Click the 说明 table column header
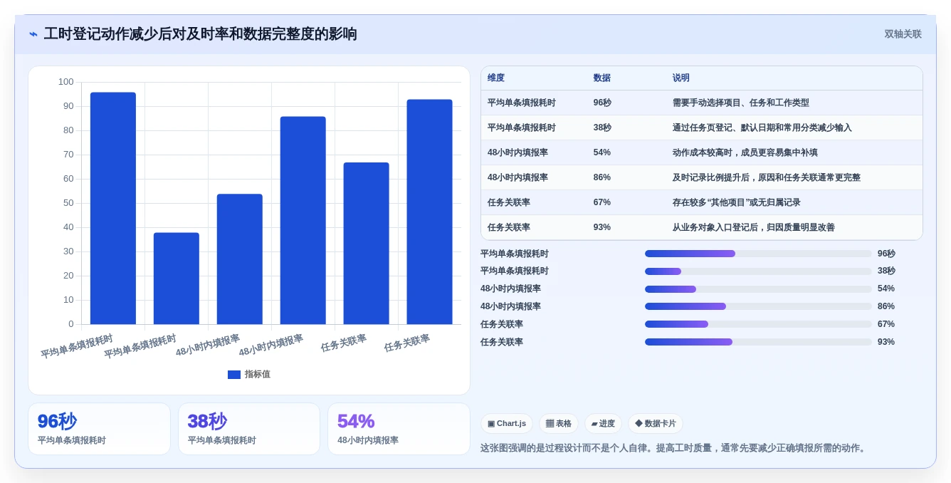 click(681, 78)
